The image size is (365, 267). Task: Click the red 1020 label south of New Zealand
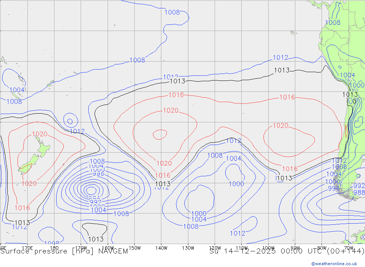click(29, 184)
